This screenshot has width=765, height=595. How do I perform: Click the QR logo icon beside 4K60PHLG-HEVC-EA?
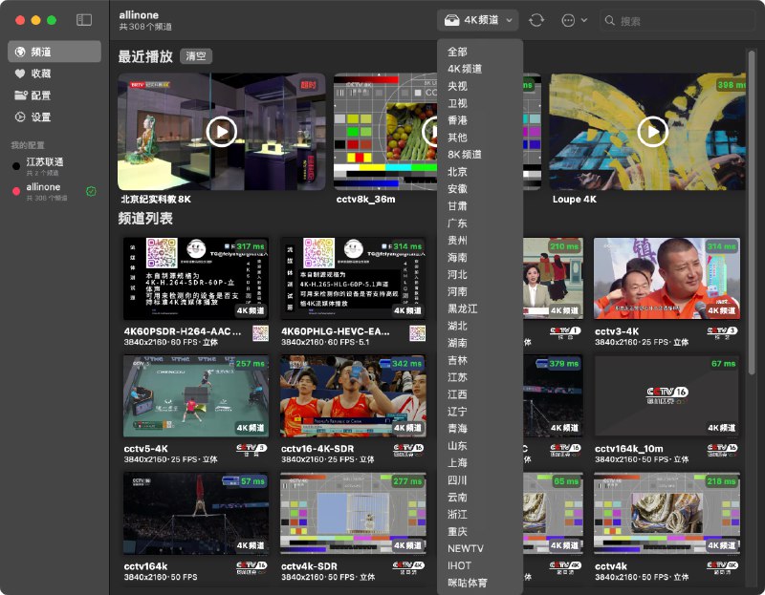[x=418, y=333]
